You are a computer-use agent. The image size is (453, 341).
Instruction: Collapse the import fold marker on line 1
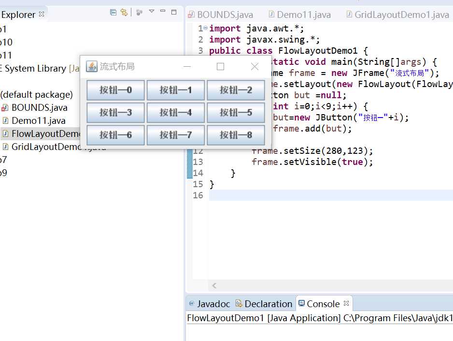(205, 28)
